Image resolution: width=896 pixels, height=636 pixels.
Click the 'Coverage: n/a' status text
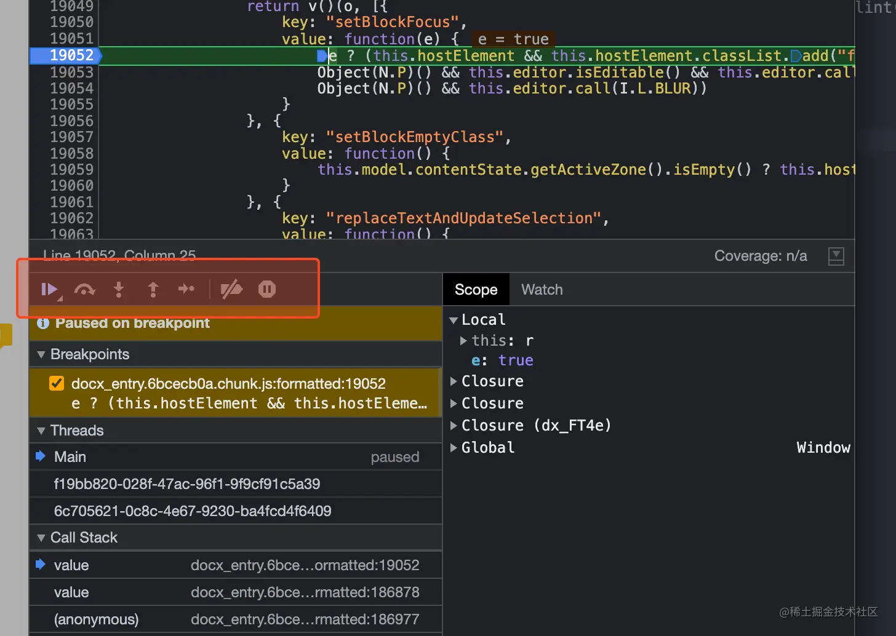coord(761,256)
